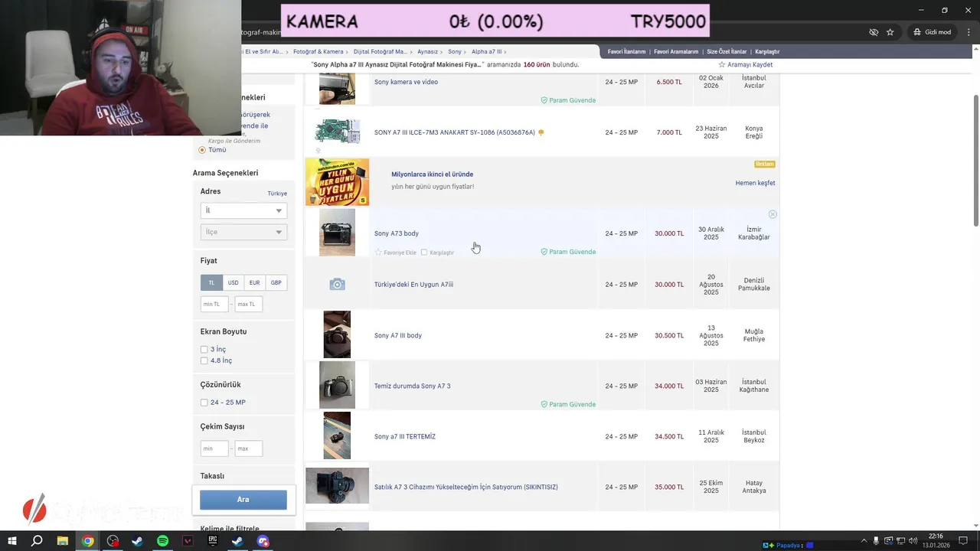Switch to Google Chrome in the taskbar
The width and height of the screenshot is (980, 551).
88,541
